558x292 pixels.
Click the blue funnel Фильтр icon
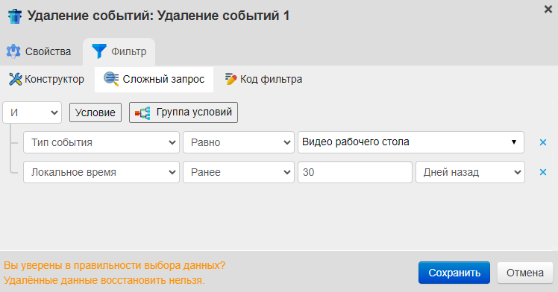99,51
